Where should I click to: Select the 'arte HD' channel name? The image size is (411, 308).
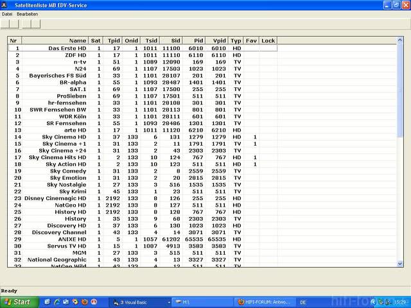click(75, 130)
